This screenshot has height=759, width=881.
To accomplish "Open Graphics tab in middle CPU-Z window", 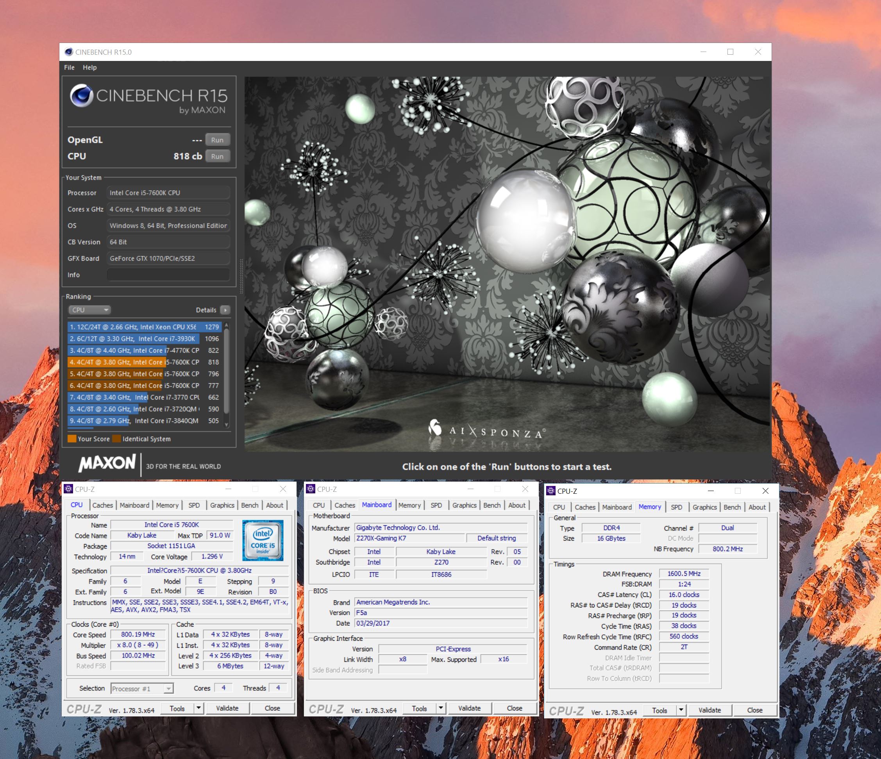I will pos(464,505).
